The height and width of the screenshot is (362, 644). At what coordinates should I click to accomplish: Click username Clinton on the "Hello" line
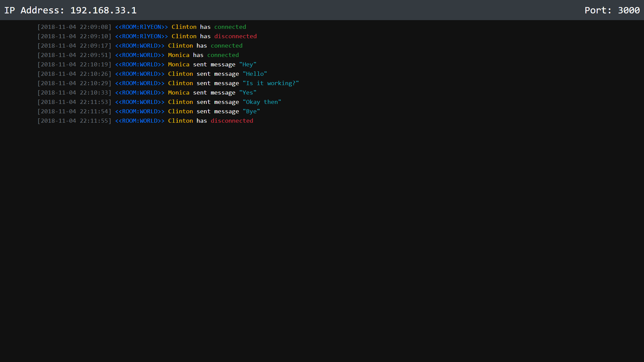point(180,74)
